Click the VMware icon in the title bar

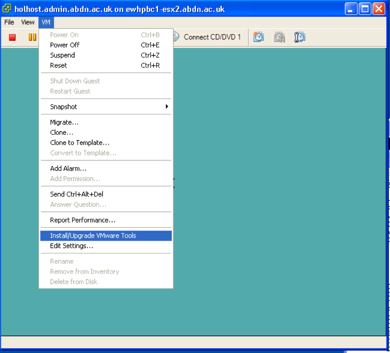coord(7,9)
